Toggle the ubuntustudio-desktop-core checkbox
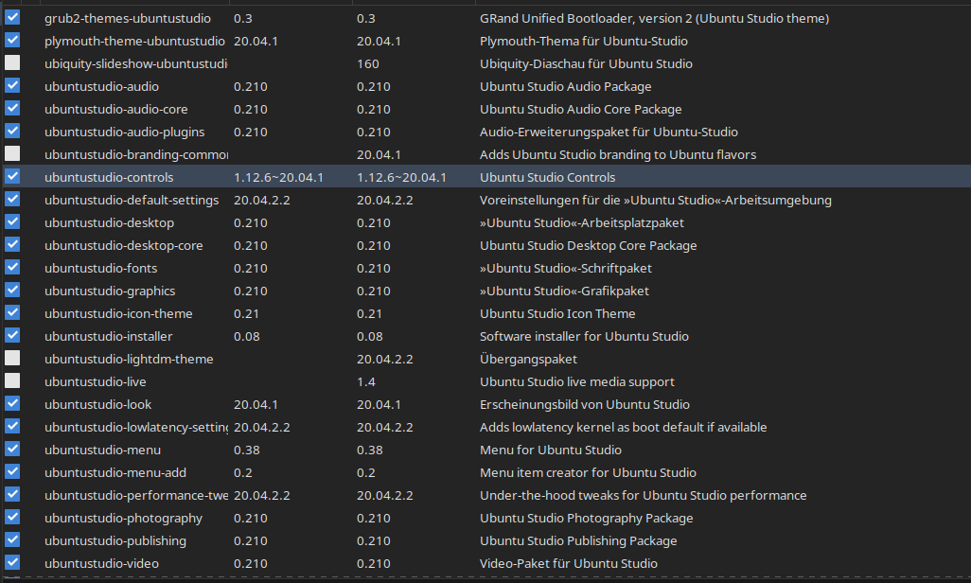971x583 pixels. click(12, 245)
